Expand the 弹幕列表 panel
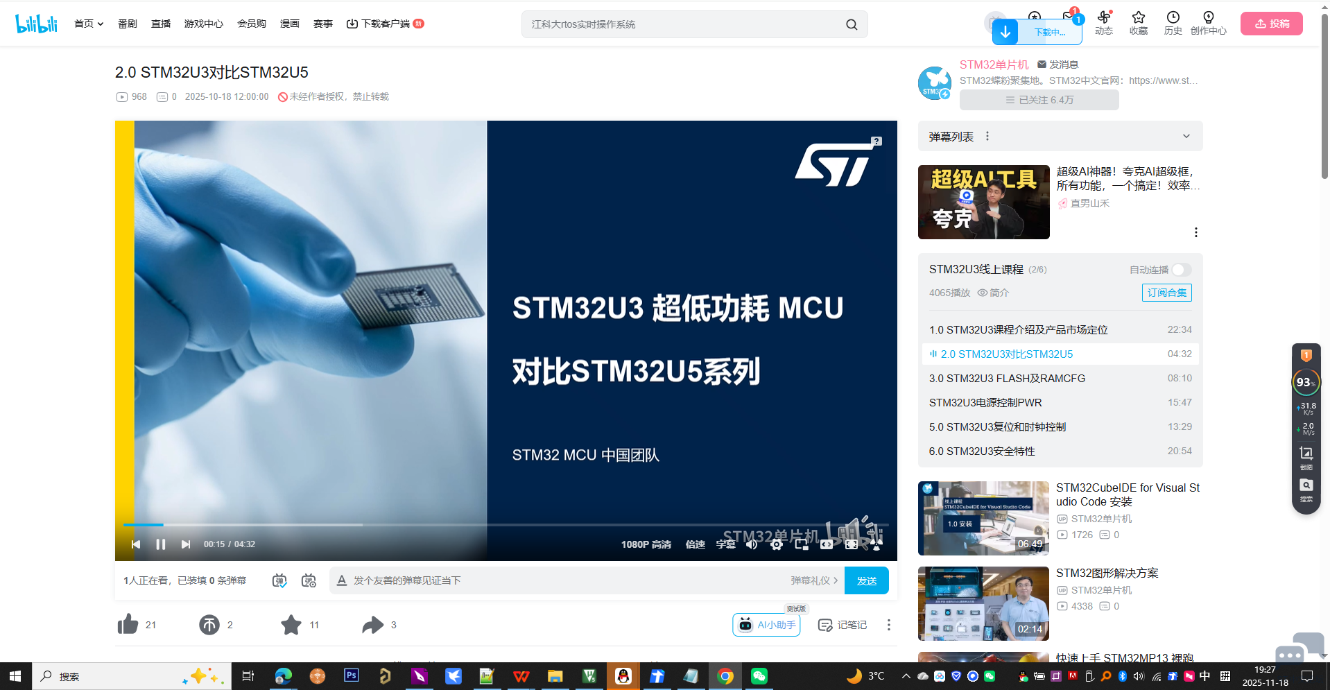This screenshot has width=1330, height=690. pyautogui.click(x=1186, y=137)
